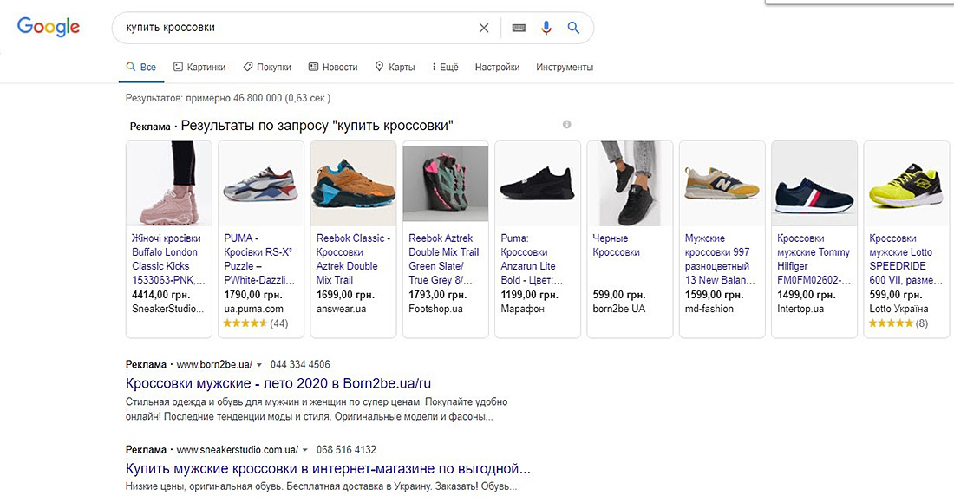954x502 pixels.
Task: Click the ad info icon near Реклама heading
Action: pos(566,125)
